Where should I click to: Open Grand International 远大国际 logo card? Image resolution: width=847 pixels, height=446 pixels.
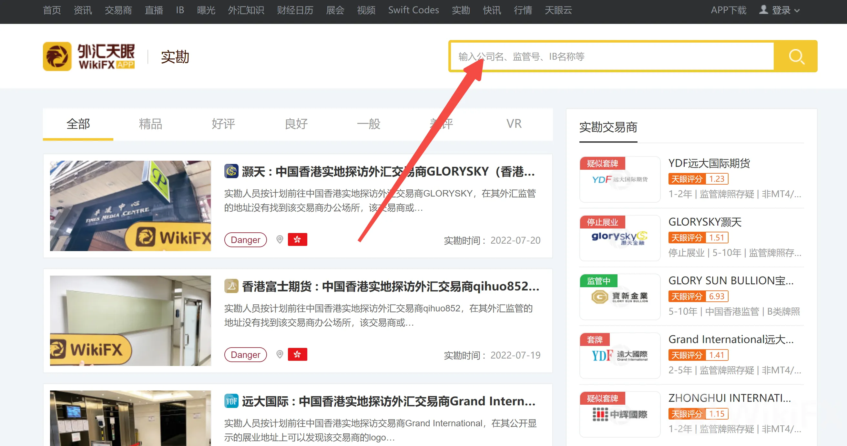click(620, 355)
